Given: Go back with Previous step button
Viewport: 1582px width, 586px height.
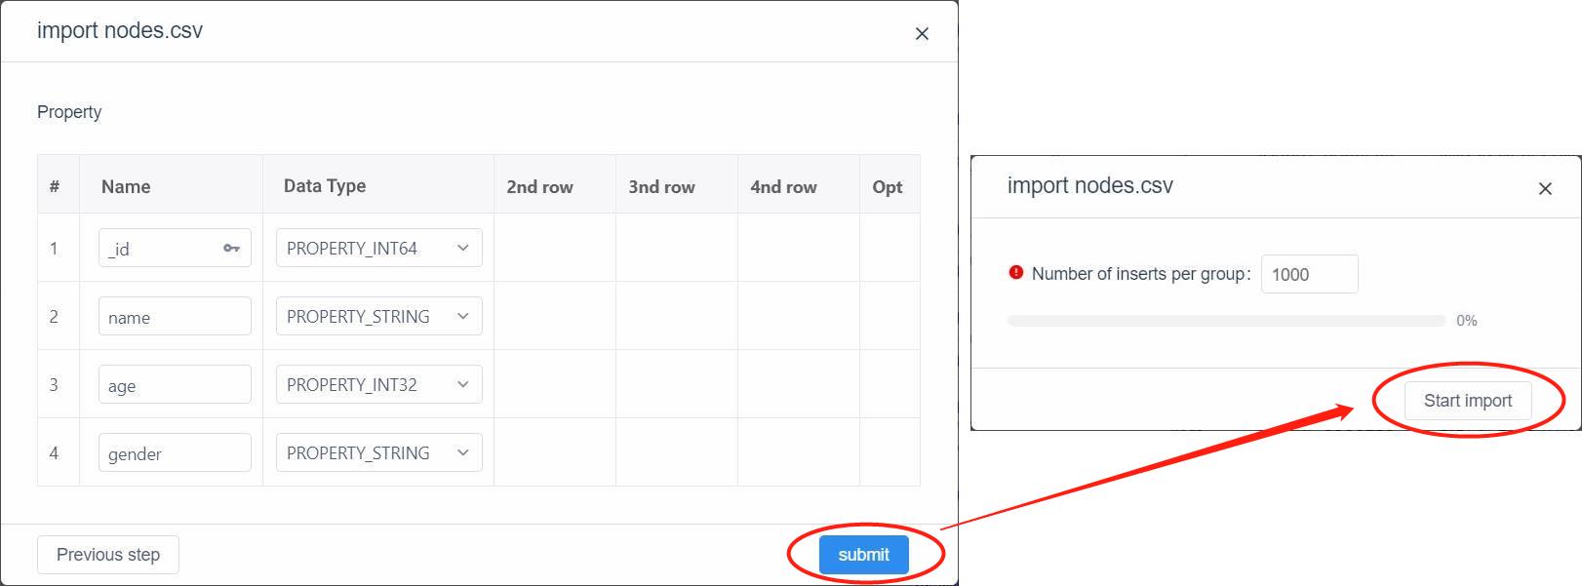Looking at the screenshot, I should pyautogui.click(x=108, y=555).
